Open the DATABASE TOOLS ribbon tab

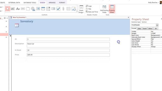[x=30, y=3]
